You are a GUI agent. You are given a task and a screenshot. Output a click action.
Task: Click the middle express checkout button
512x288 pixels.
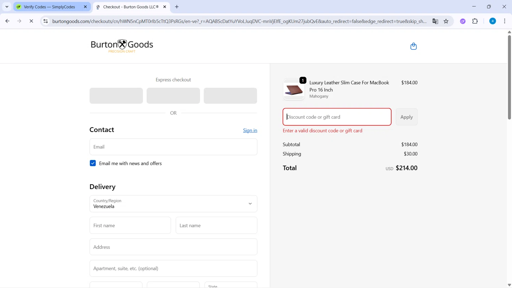pos(173,96)
